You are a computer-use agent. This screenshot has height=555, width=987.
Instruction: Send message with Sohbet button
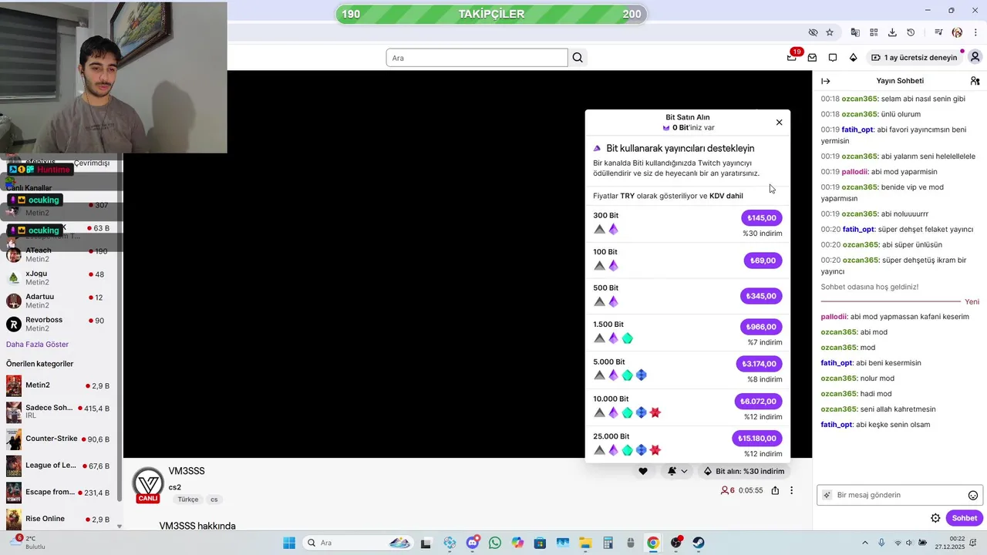pyautogui.click(x=965, y=518)
